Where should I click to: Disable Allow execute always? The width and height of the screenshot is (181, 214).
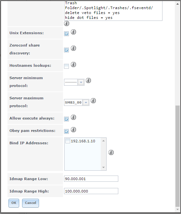tap(67, 119)
